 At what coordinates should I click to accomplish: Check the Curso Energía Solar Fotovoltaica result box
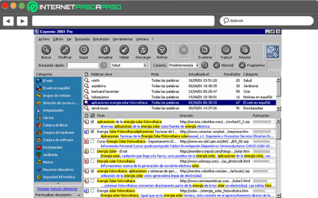coord(92,141)
